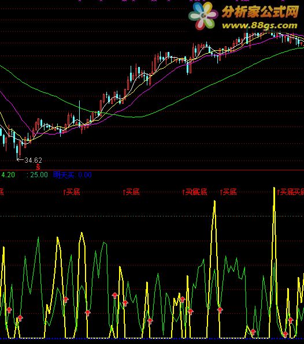Select the blue 明天买 indicator label
The width and height of the screenshot is (304, 344).
64,175
